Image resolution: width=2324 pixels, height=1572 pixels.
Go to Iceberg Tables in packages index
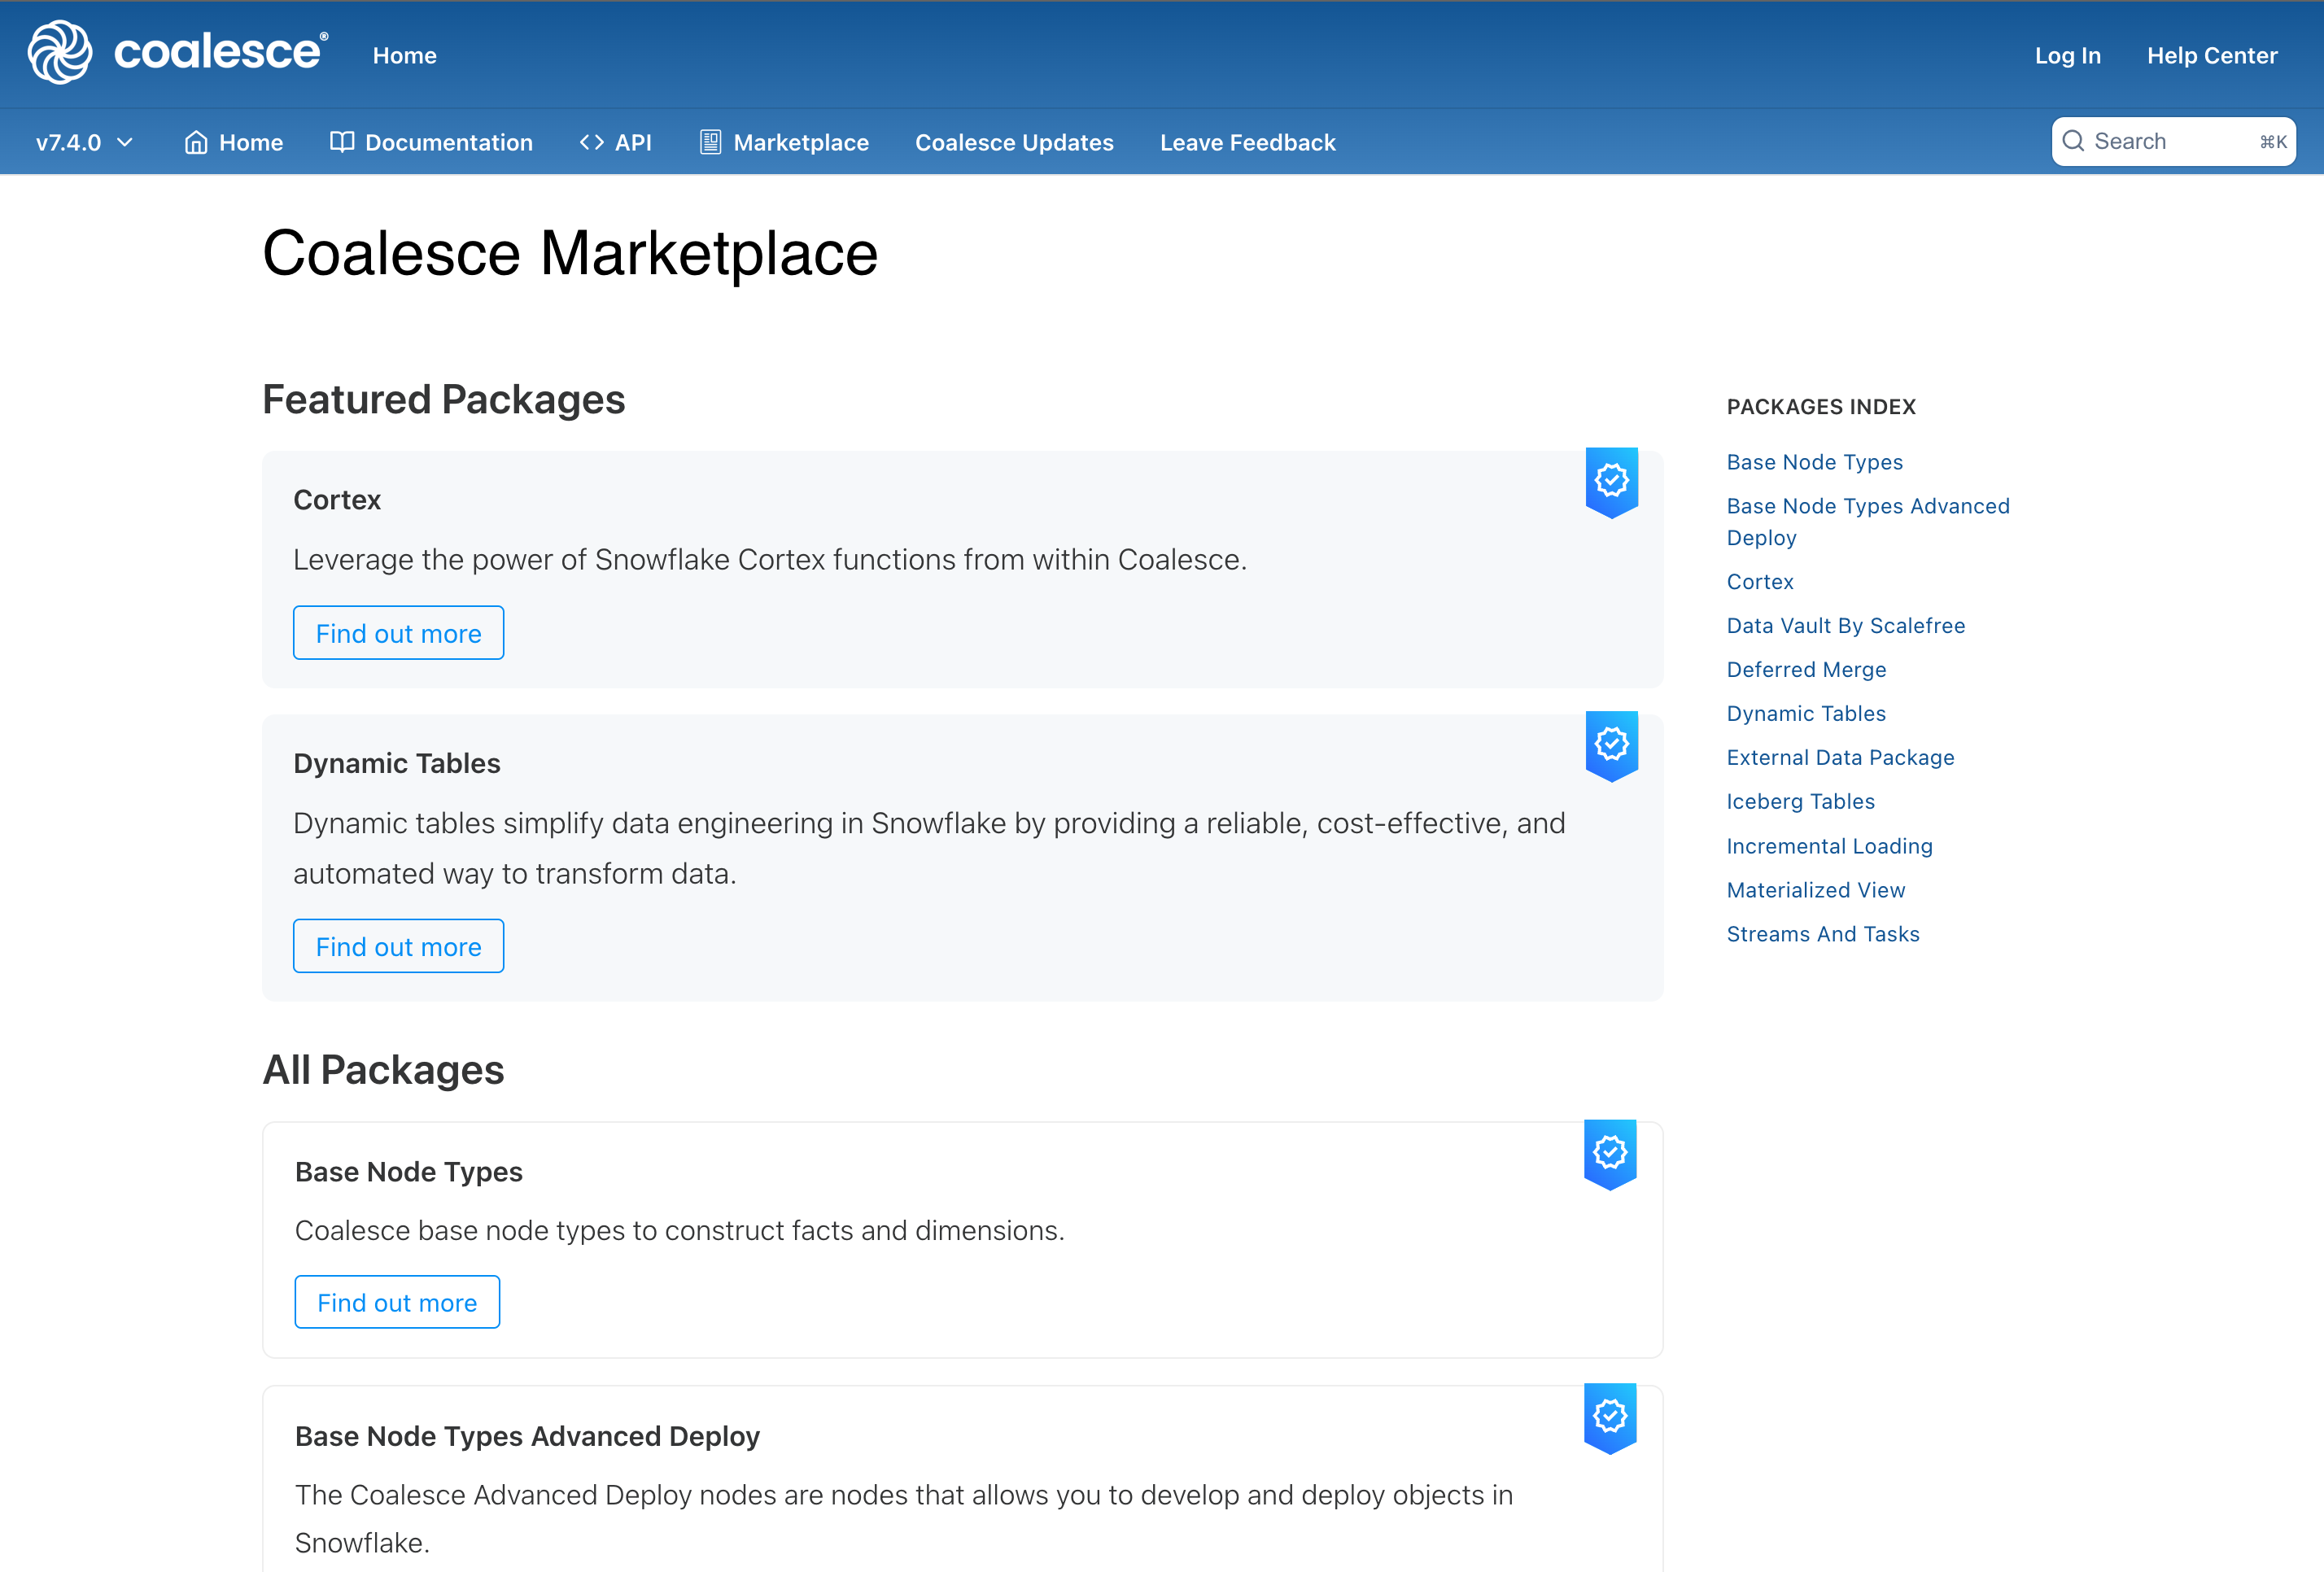(x=1800, y=801)
